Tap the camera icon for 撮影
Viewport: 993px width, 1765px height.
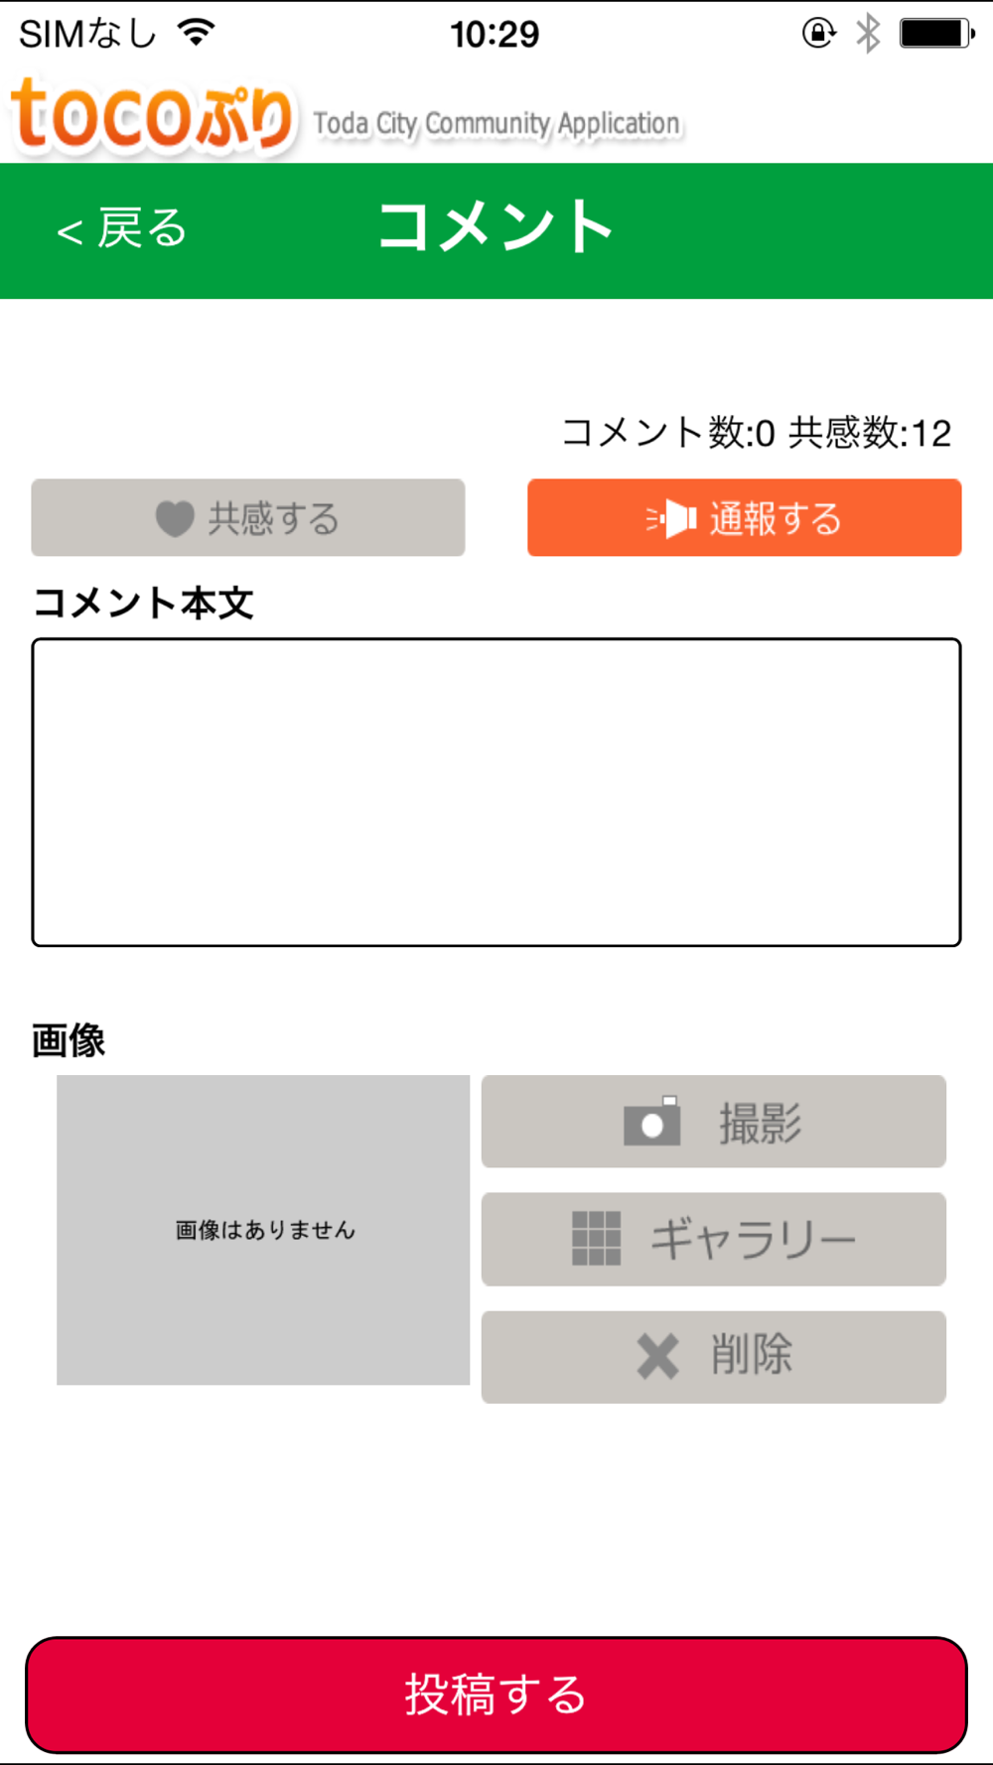coord(651,1121)
